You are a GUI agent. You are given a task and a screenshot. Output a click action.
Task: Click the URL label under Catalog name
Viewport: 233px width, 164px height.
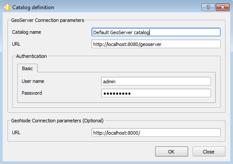(16, 44)
